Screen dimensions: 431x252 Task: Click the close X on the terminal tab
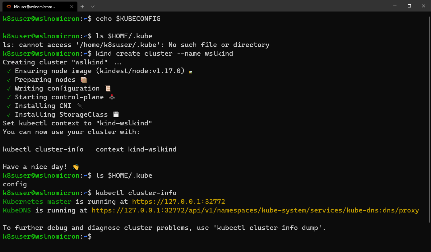pos(72,6)
